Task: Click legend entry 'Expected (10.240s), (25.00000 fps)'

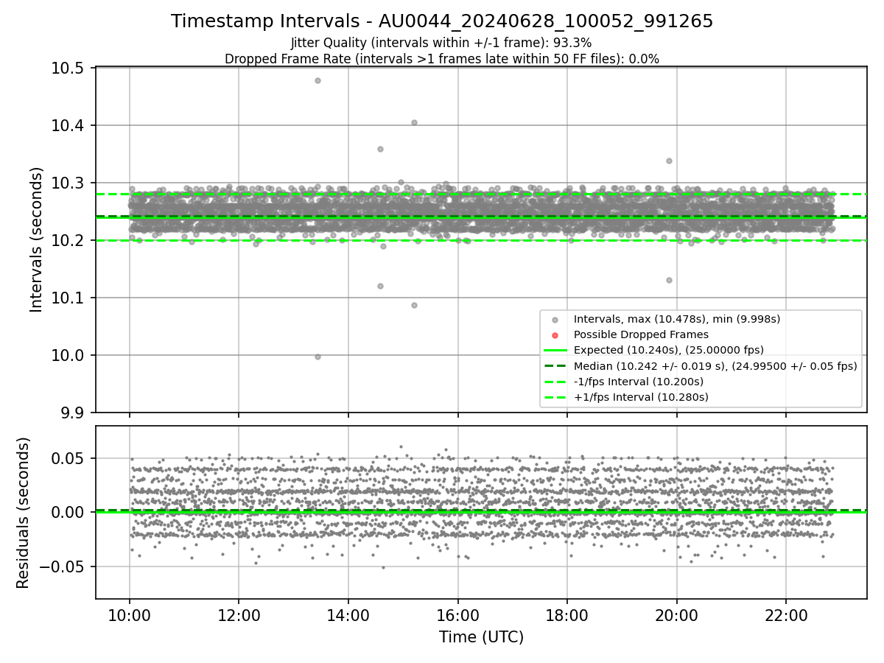Action: [x=669, y=350]
